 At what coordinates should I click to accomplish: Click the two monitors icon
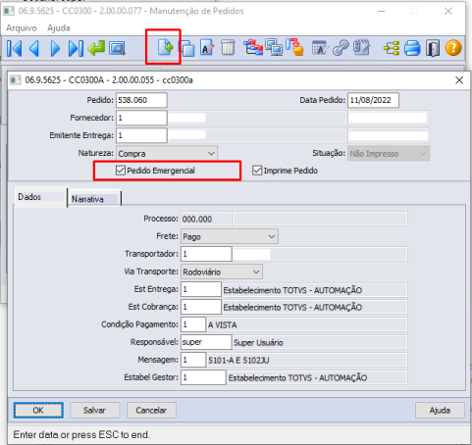[x=274, y=47]
